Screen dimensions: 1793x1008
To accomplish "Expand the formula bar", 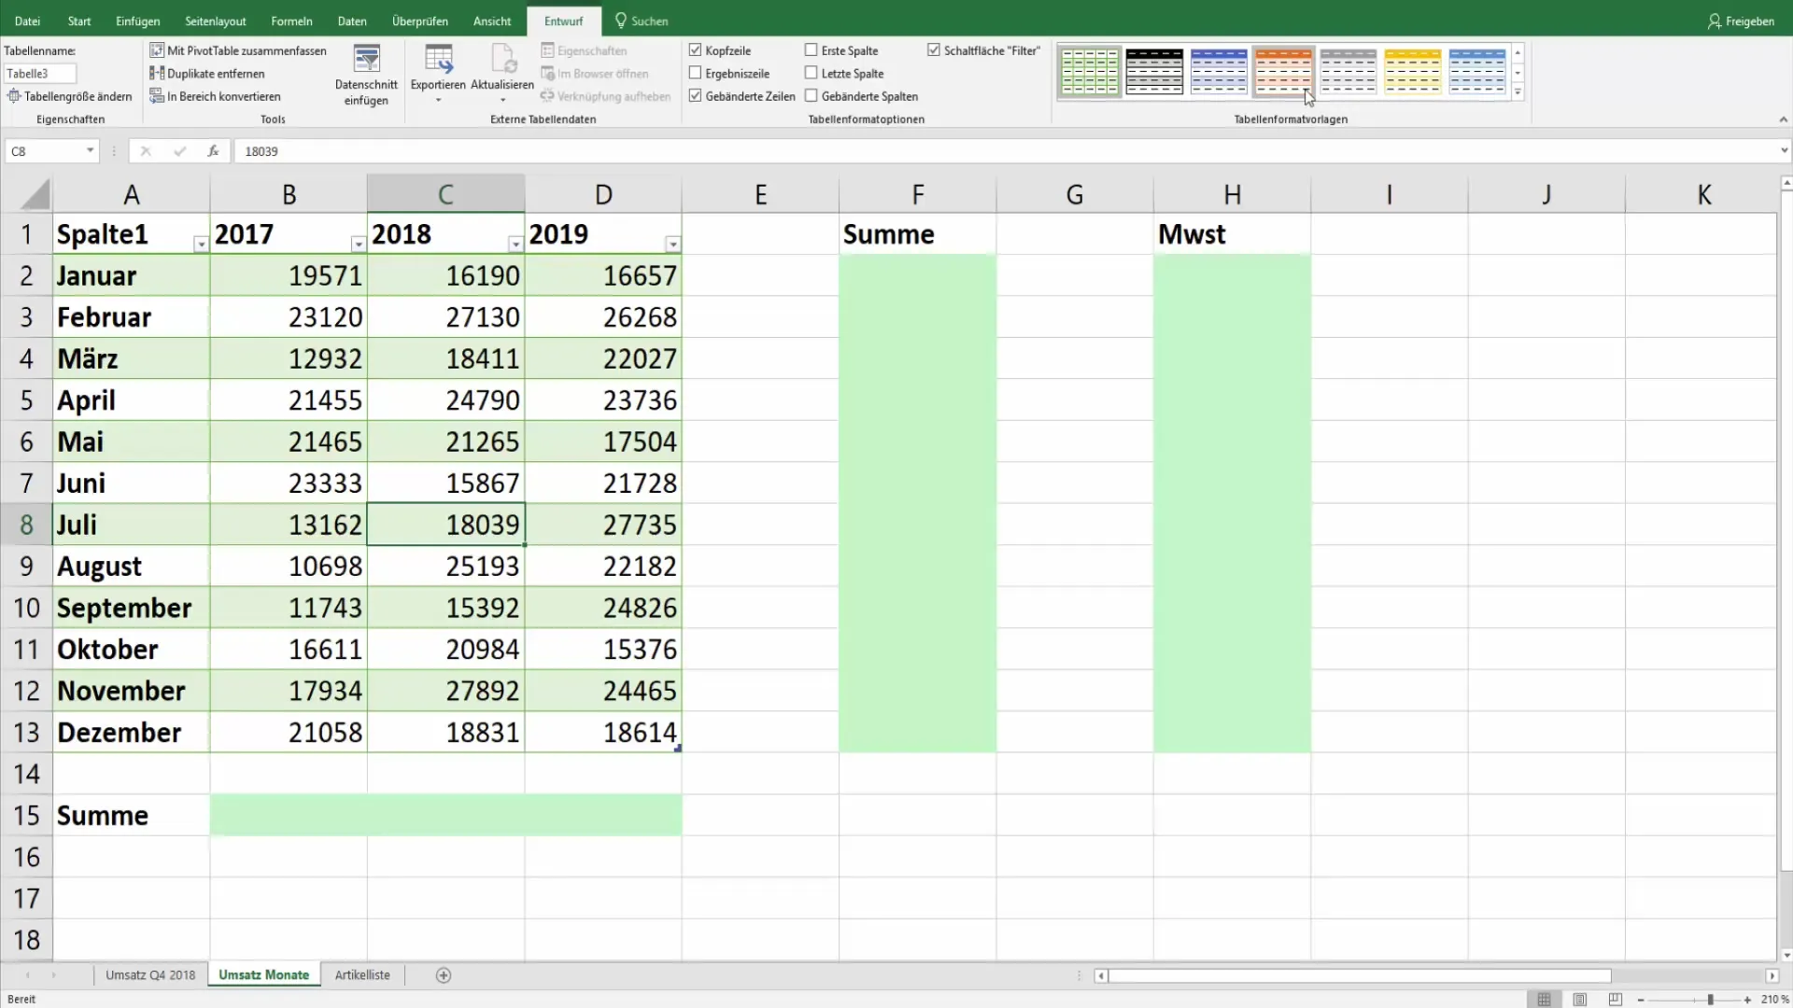I will click(1784, 150).
